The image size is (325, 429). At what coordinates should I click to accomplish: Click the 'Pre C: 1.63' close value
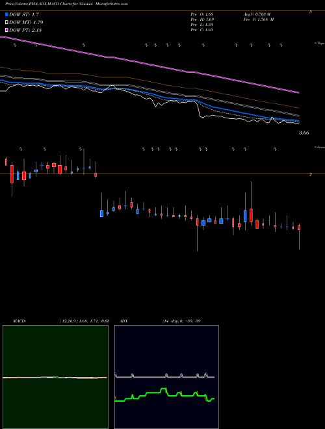(202, 30)
